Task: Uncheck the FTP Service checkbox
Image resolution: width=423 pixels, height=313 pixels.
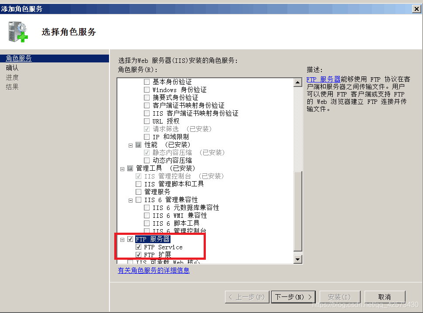Action: point(138,247)
